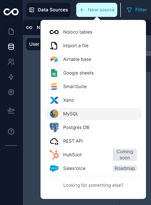Select the database Data icon in sidebar

[11, 47]
